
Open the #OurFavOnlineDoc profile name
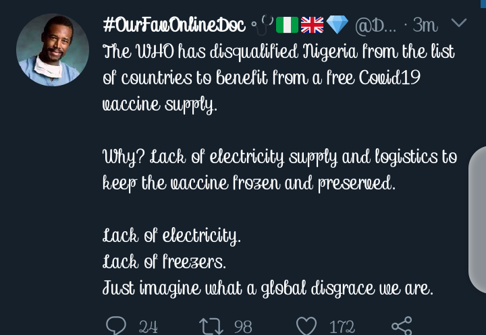pos(174,24)
